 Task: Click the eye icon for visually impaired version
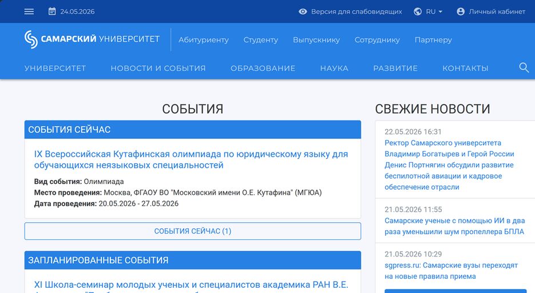click(303, 11)
